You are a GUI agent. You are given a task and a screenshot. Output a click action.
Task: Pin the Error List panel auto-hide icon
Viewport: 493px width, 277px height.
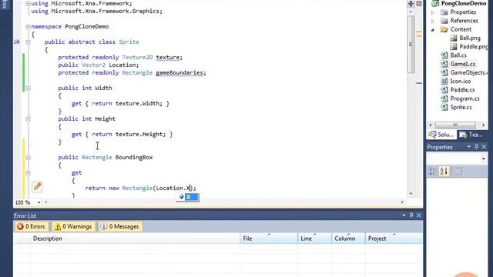pos(411,215)
